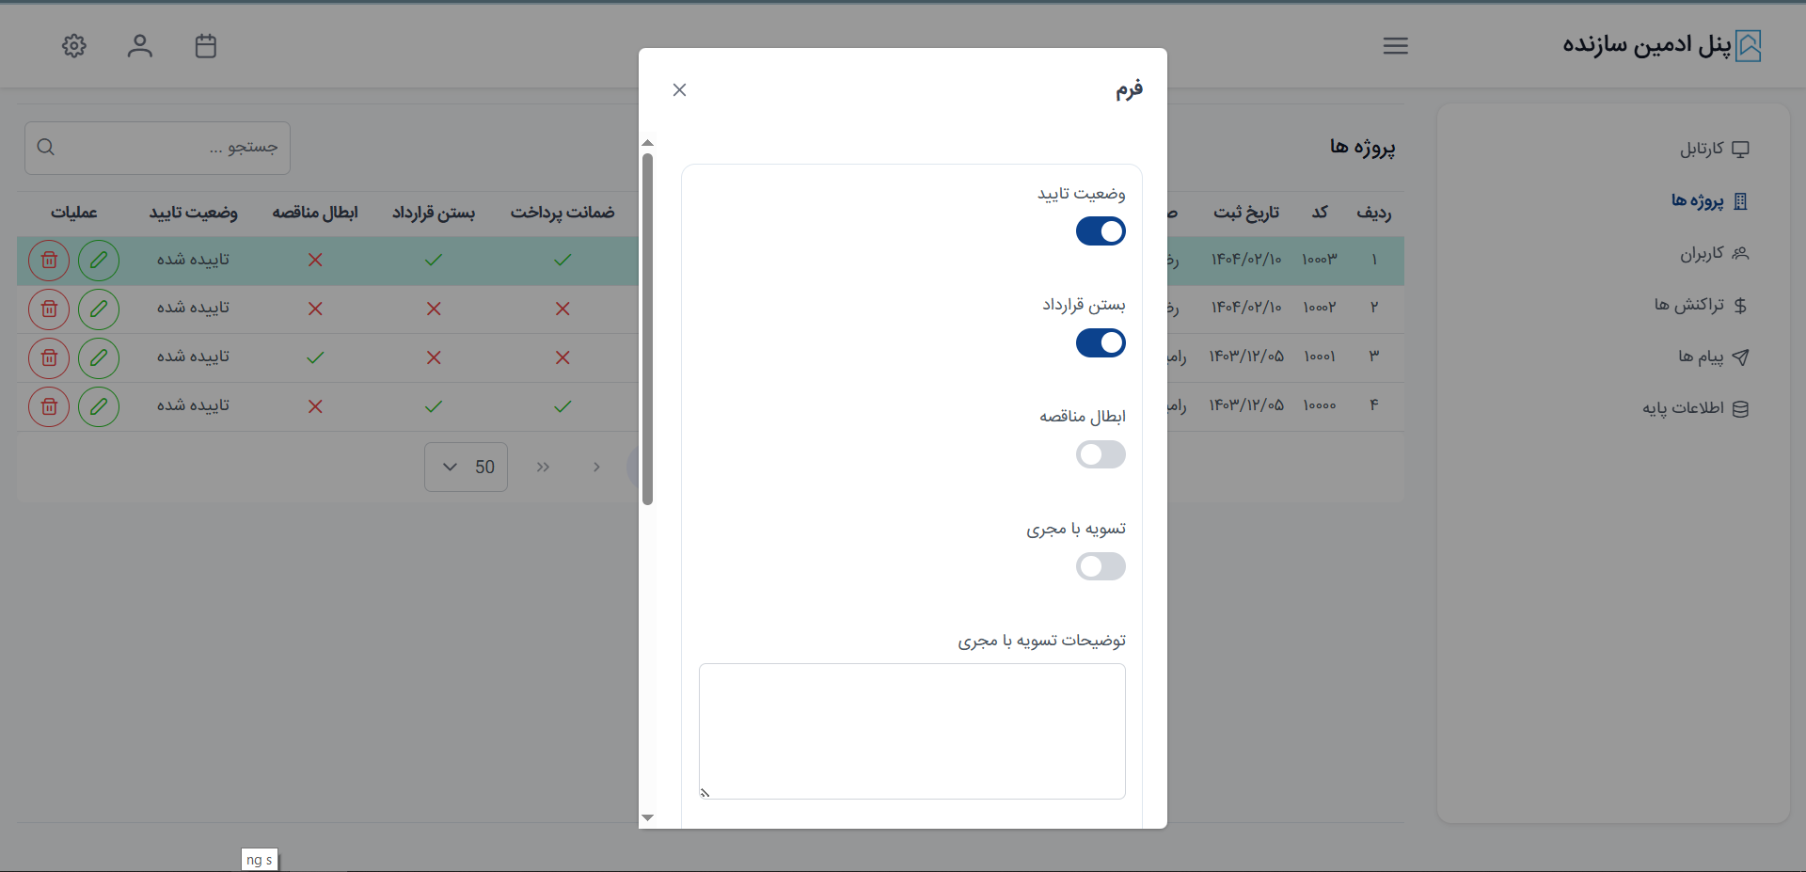Screen dimensions: 1806x872
Task: Open the page size dropdown showing 50
Action: click(466, 468)
